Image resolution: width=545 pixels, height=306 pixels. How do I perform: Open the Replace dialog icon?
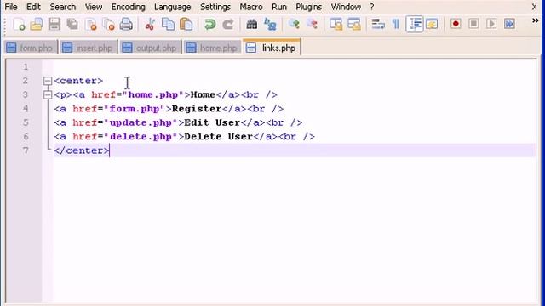pos(270,25)
